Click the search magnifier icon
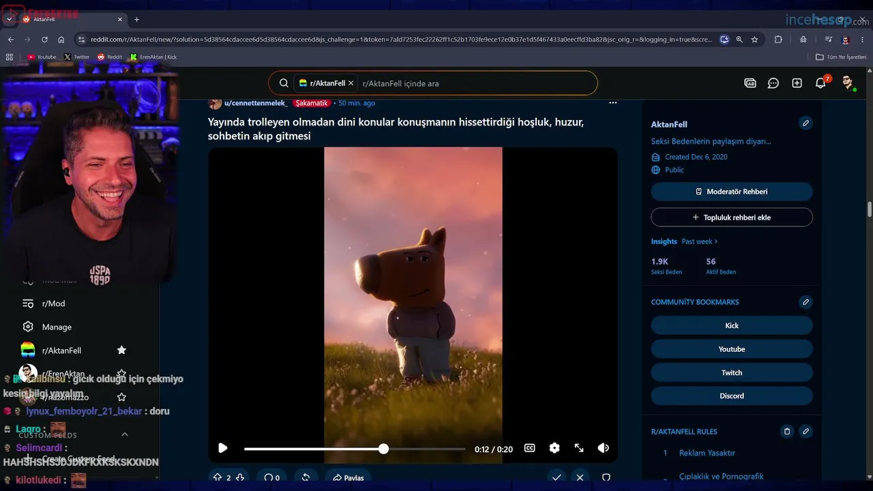873x491 pixels. (x=284, y=83)
